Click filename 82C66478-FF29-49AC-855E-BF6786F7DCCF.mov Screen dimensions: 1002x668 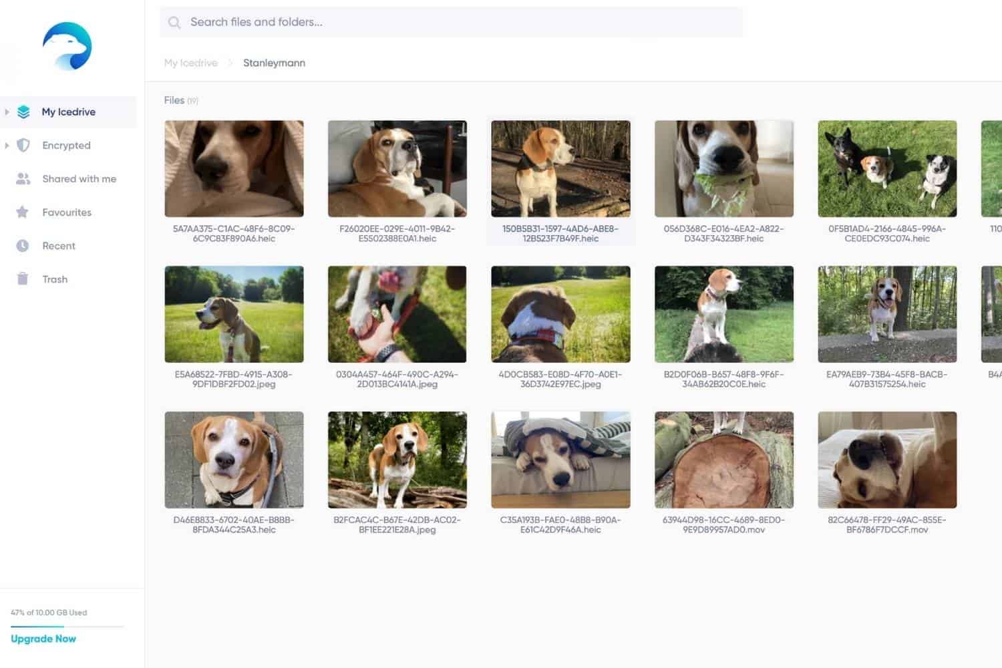click(887, 525)
